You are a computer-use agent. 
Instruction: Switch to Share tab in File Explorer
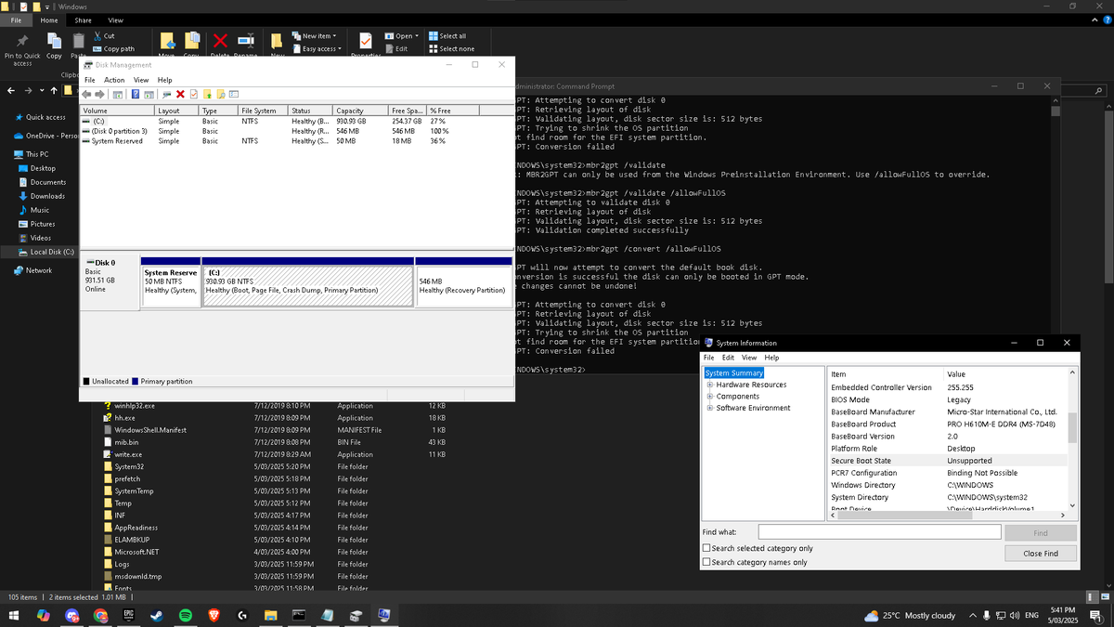pyautogui.click(x=83, y=20)
